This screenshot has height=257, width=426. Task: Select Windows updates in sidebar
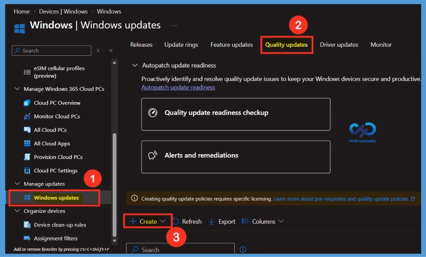pos(56,198)
